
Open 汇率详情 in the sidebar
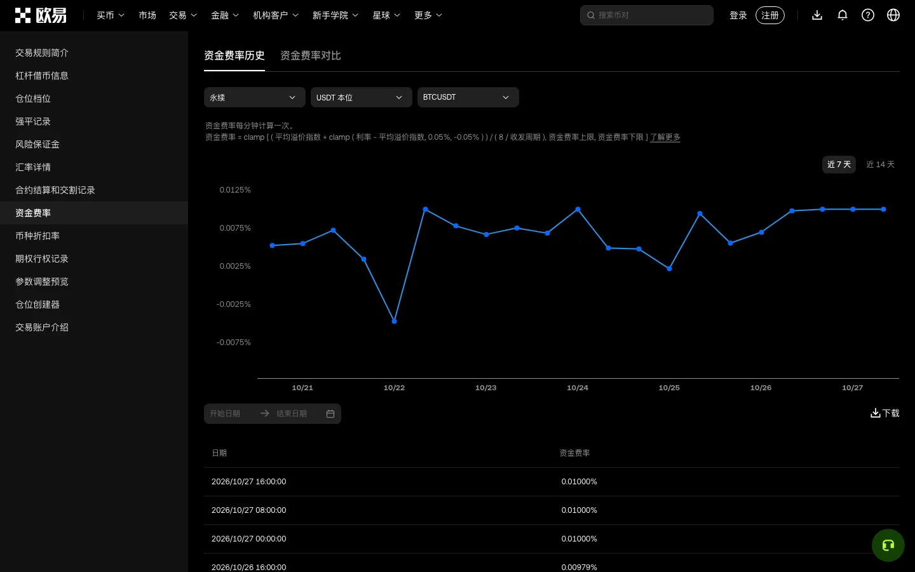[94, 167]
